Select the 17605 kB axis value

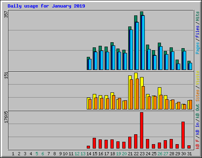pos(6,117)
